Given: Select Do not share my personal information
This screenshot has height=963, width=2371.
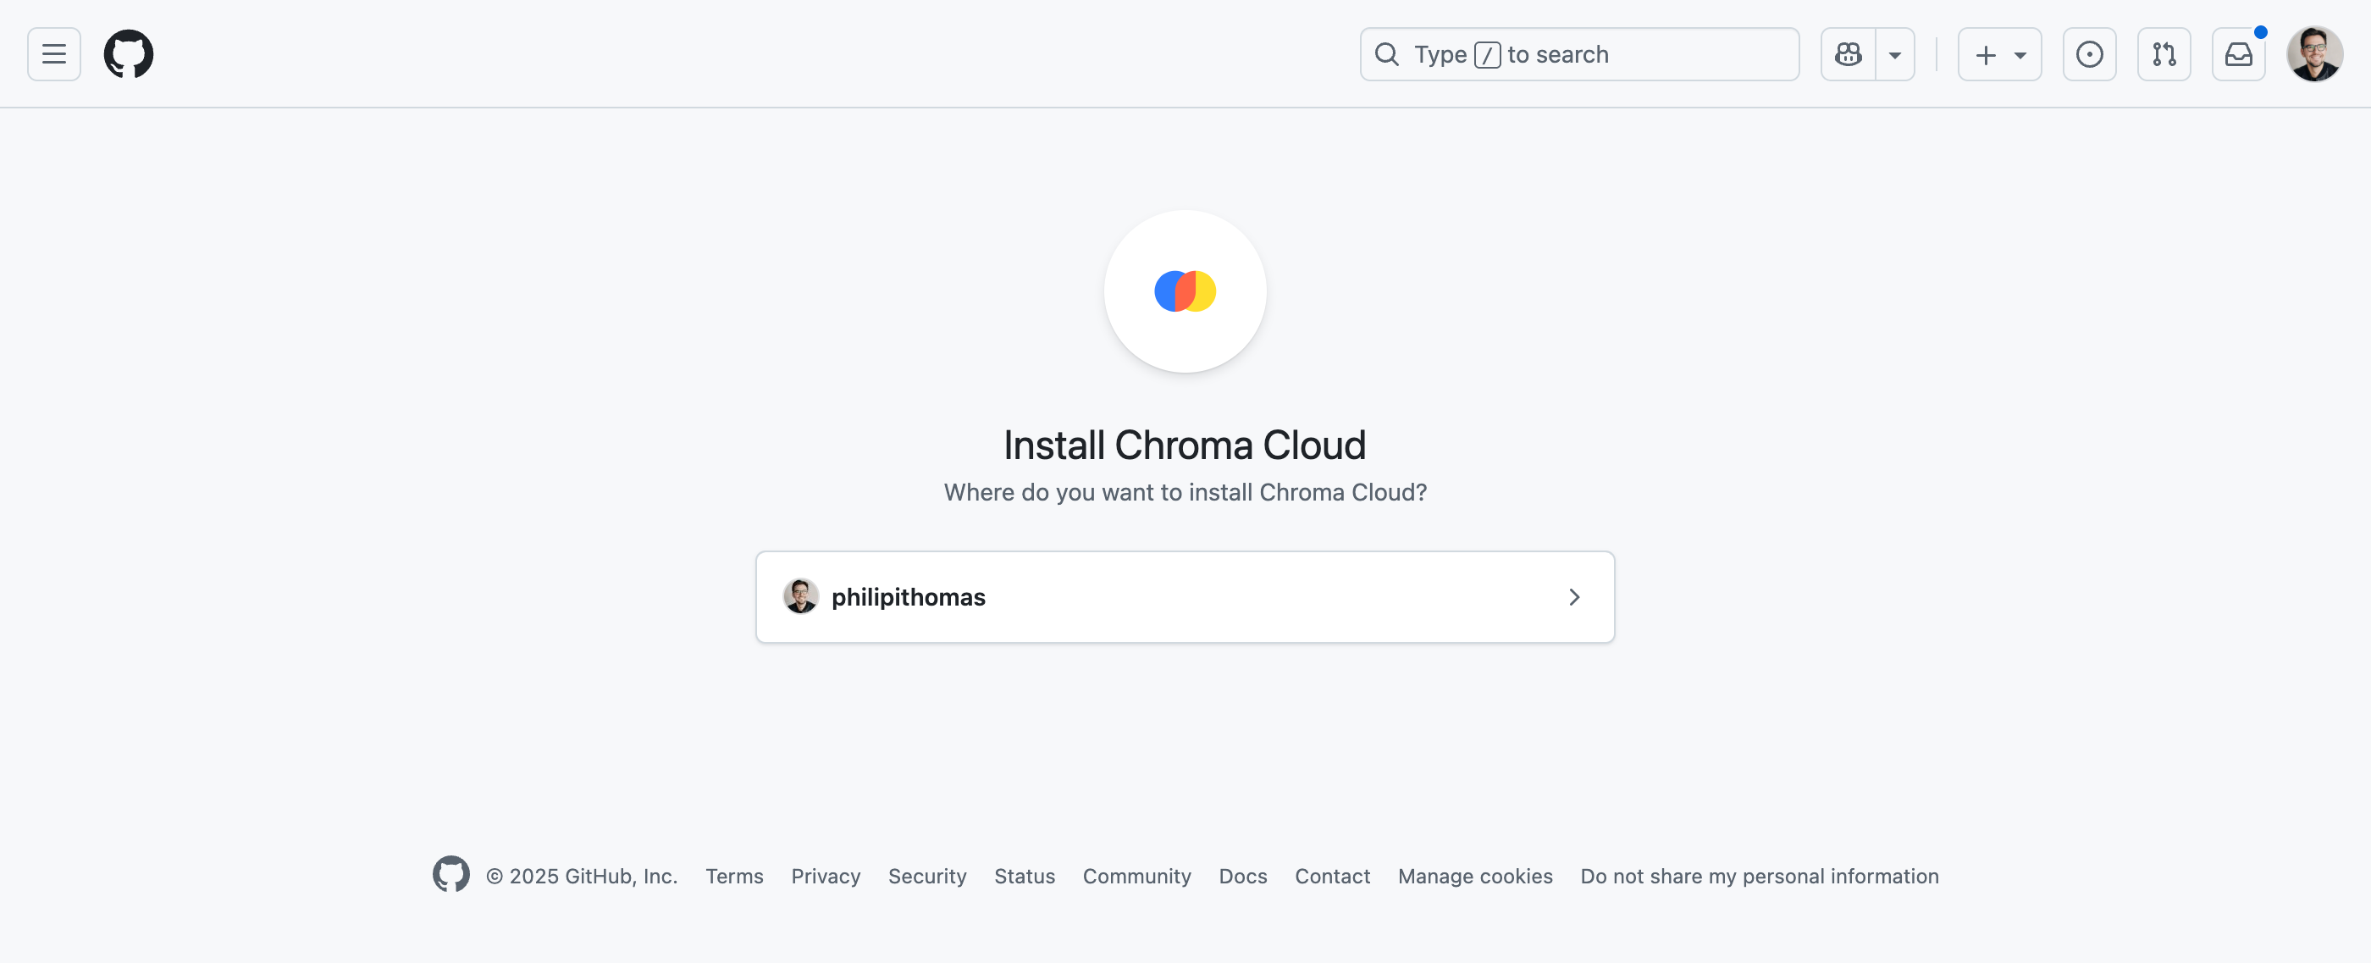Looking at the screenshot, I should 1759,876.
